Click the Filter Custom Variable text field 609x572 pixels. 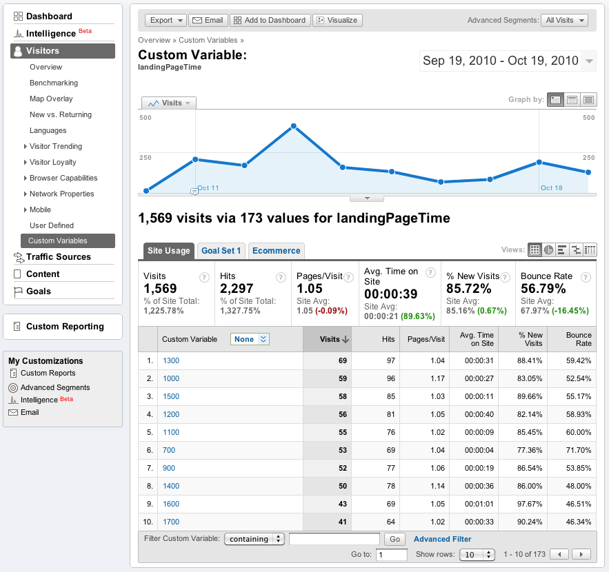(x=335, y=539)
